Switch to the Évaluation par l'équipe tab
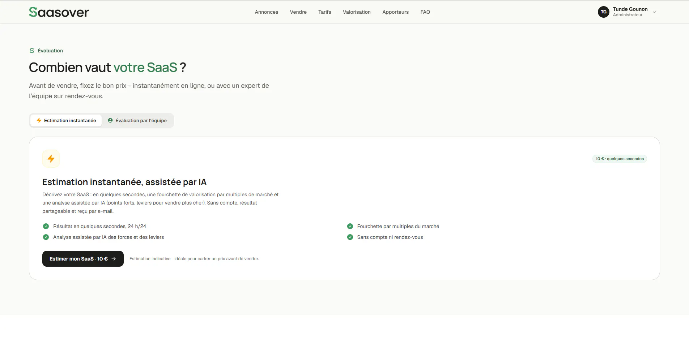 point(137,120)
